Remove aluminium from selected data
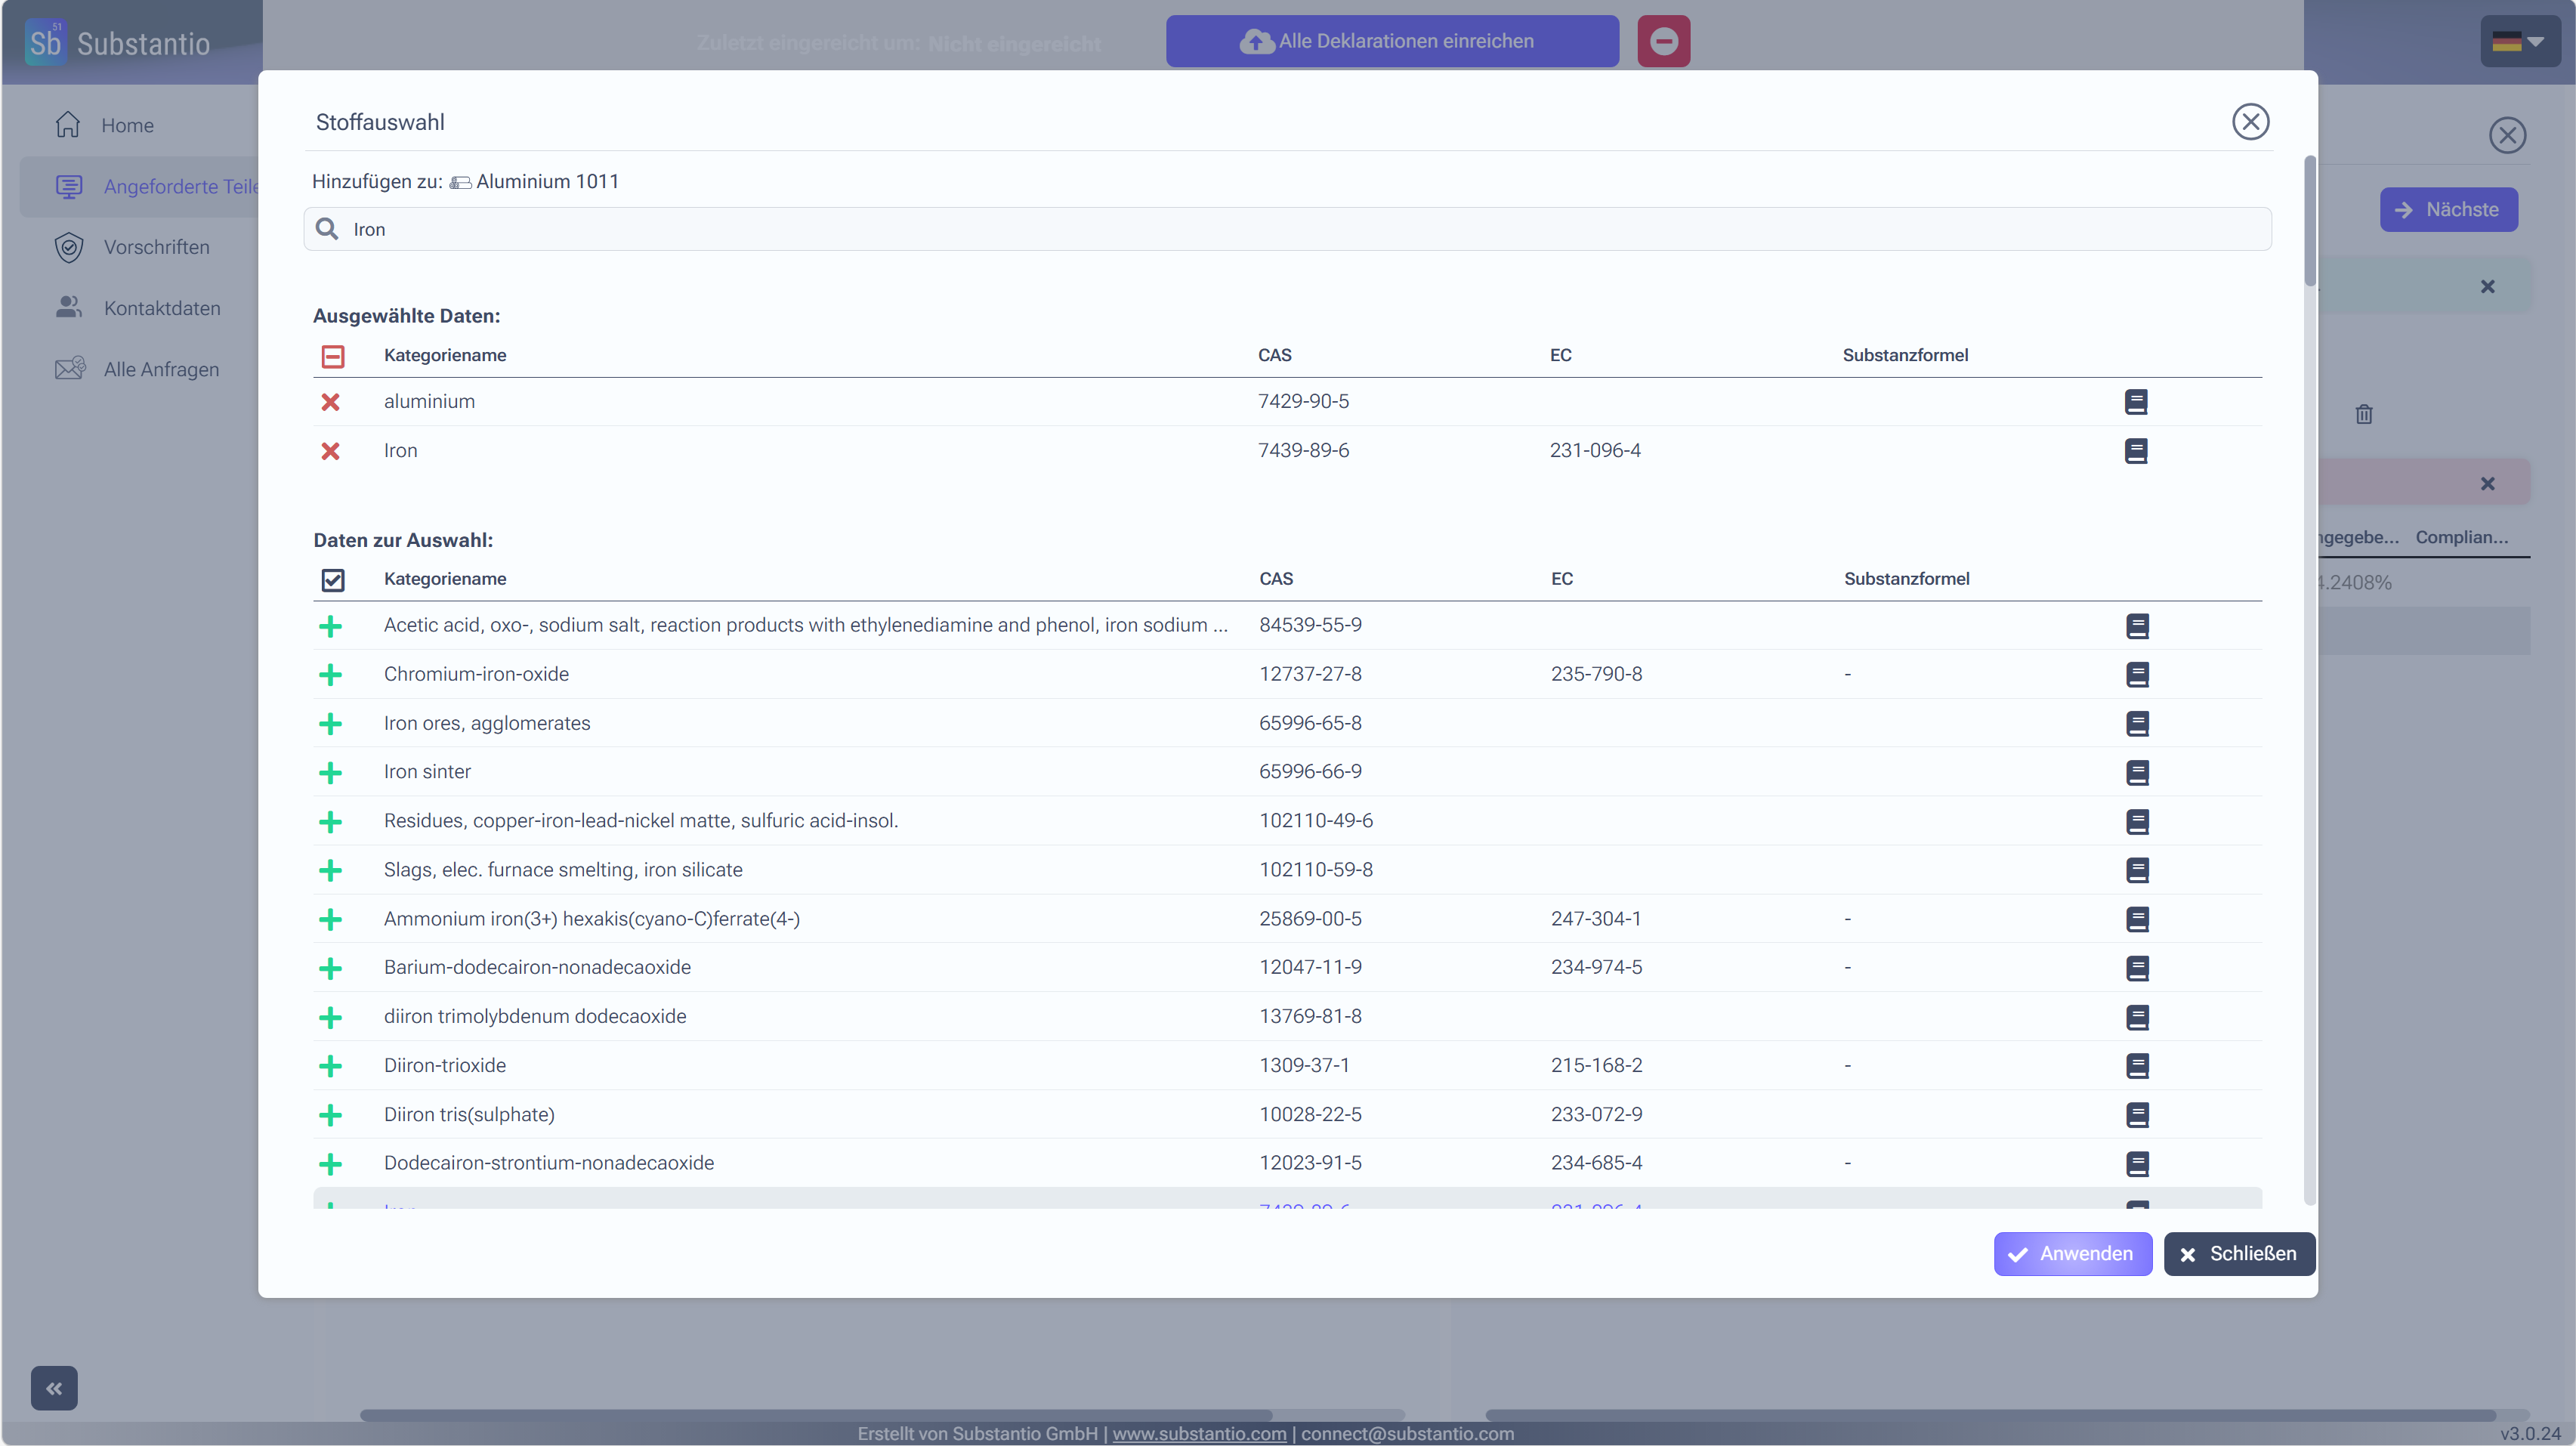The width and height of the screenshot is (2576, 1446). pyautogui.click(x=330, y=402)
